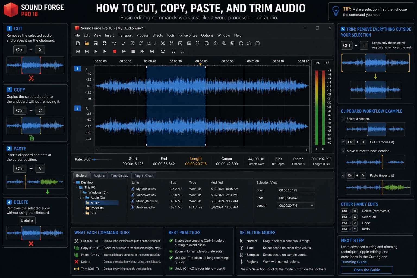Image resolution: width=417 pixels, height=278 pixels.
Task: Click the 16 bit Bit Depth readout
Action: [x=278, y=161]
